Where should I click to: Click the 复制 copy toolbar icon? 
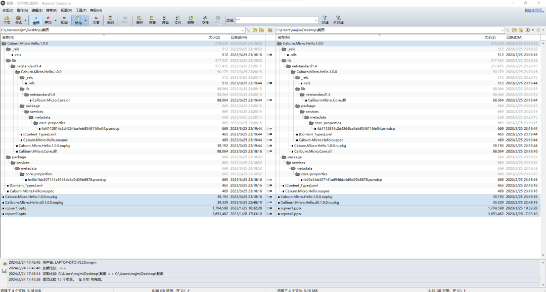coord(125,20)
